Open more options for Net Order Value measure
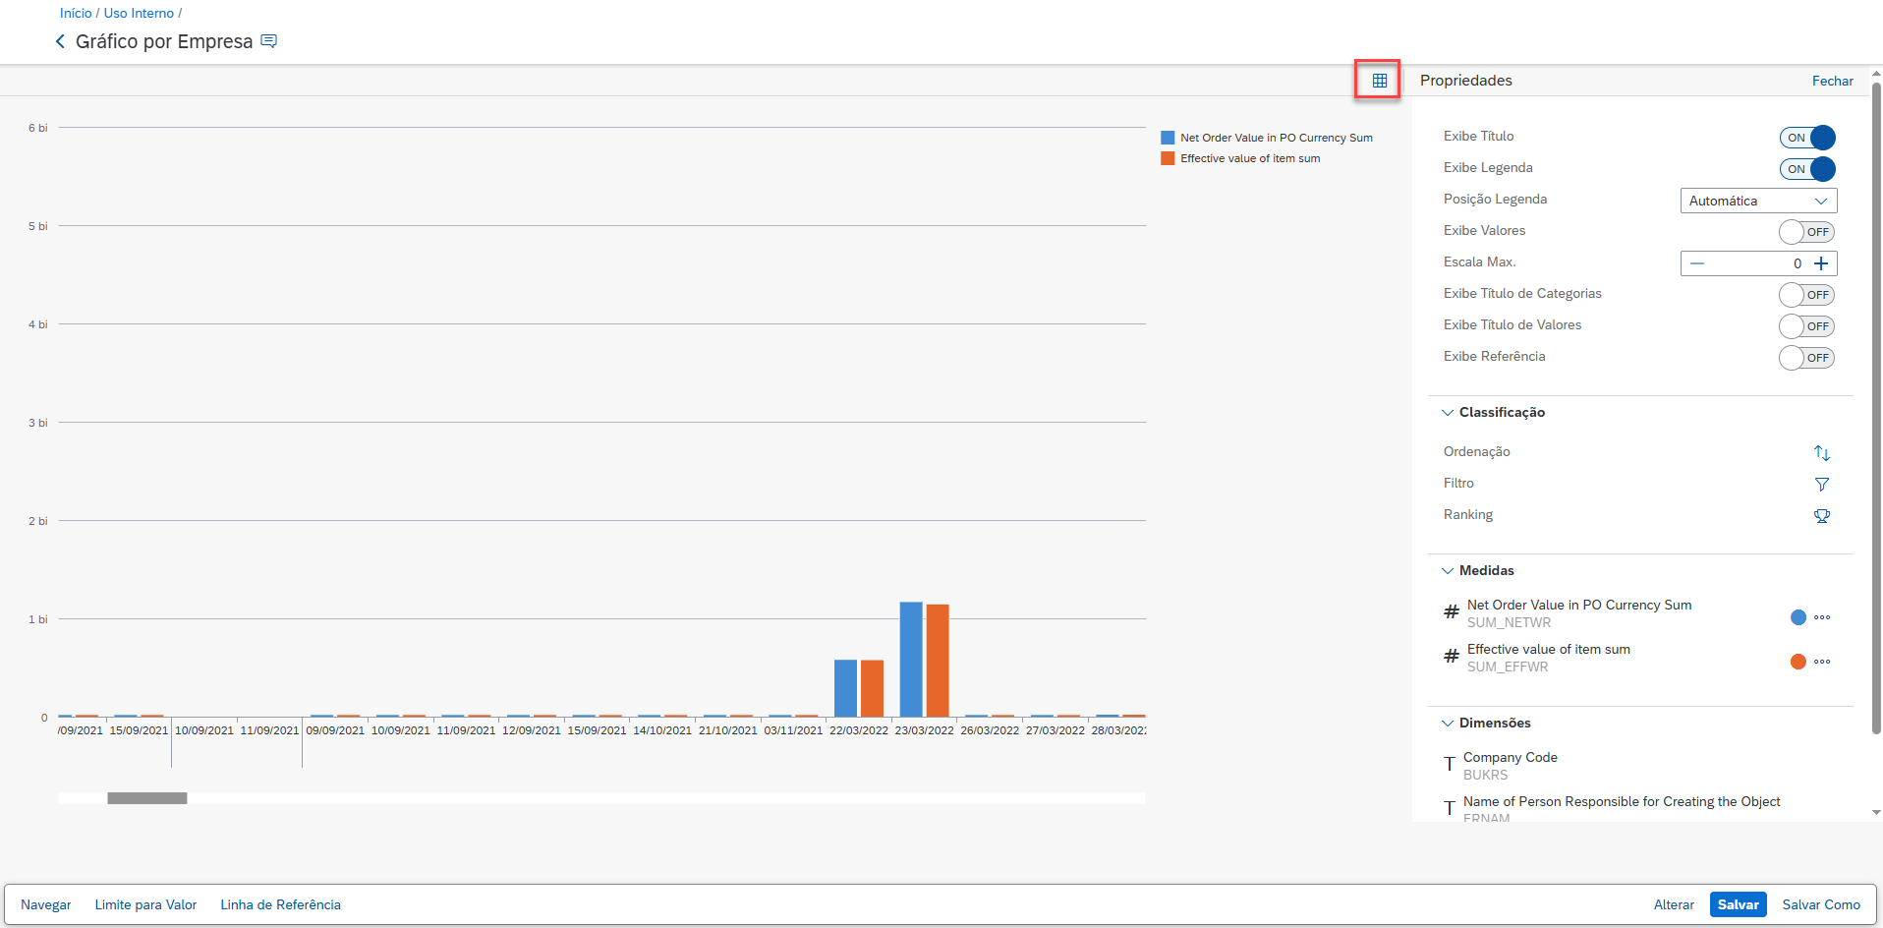 tap(1822, 618)
